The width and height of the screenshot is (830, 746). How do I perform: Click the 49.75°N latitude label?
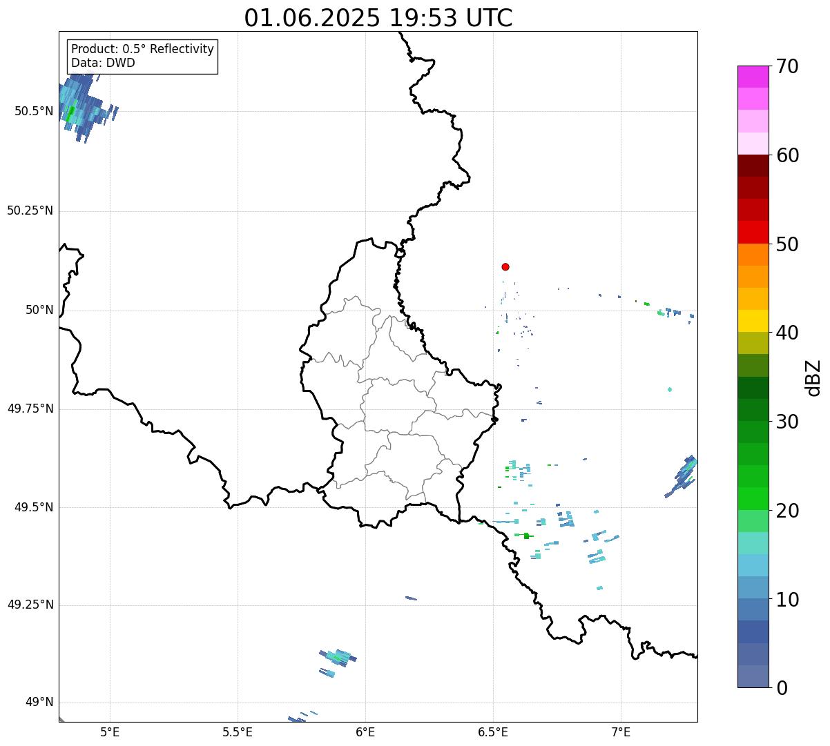coord(30,409)
